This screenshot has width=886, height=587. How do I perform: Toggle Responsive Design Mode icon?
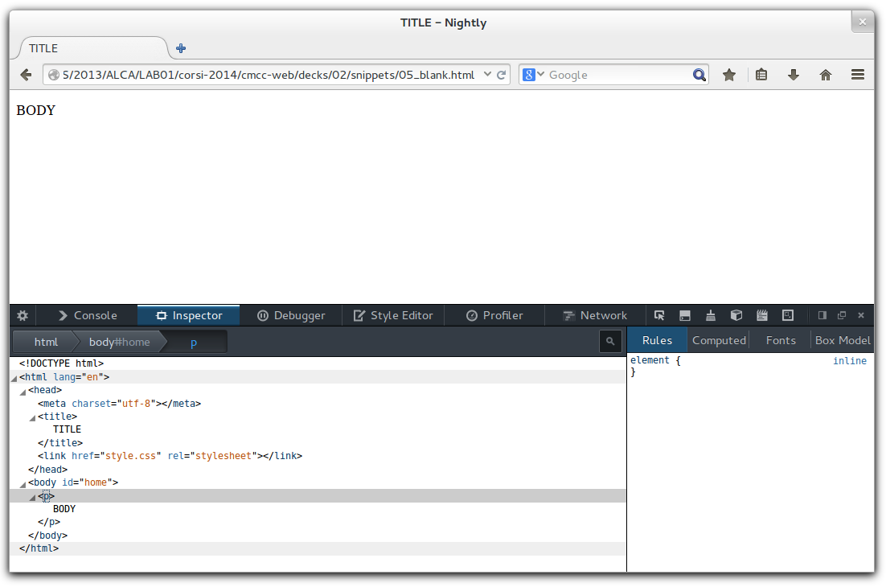pyautogui.click(x=788, y=315)
